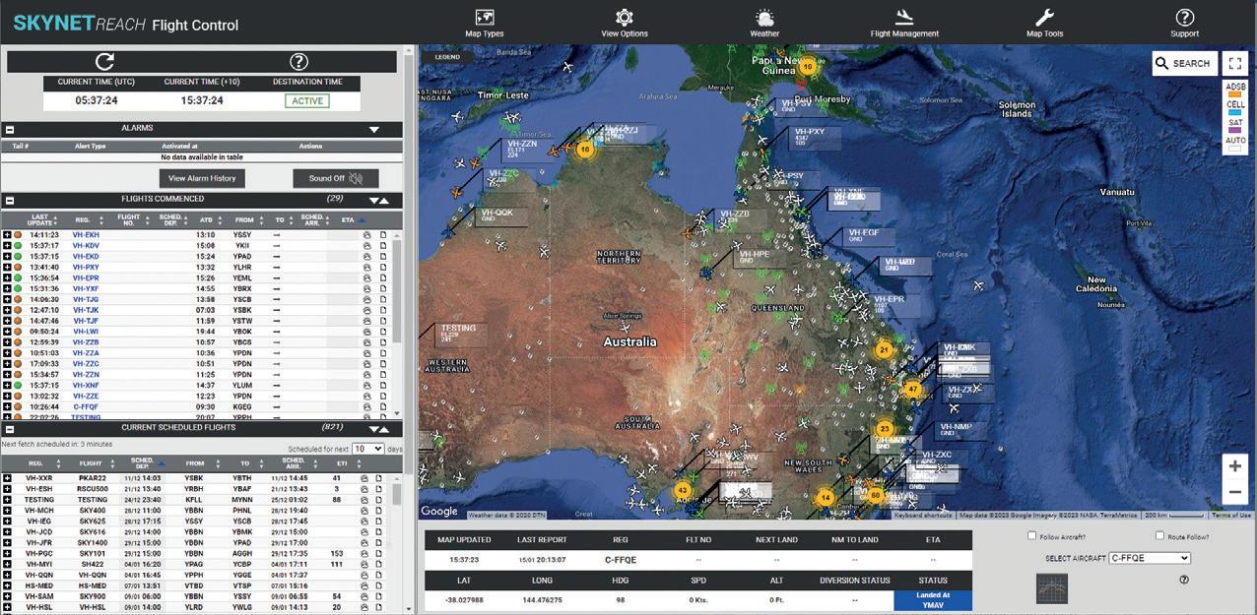Click map pin icon in VH-XXR row
Screen dimensions: 1257x615
[365, 478]
